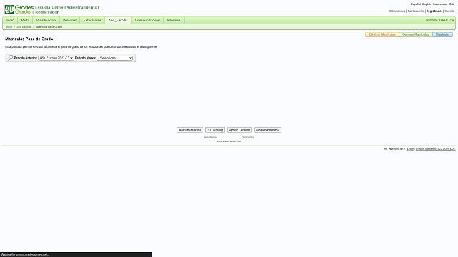
Task: Click the Grades Garden logo
Action: [19, 9]
